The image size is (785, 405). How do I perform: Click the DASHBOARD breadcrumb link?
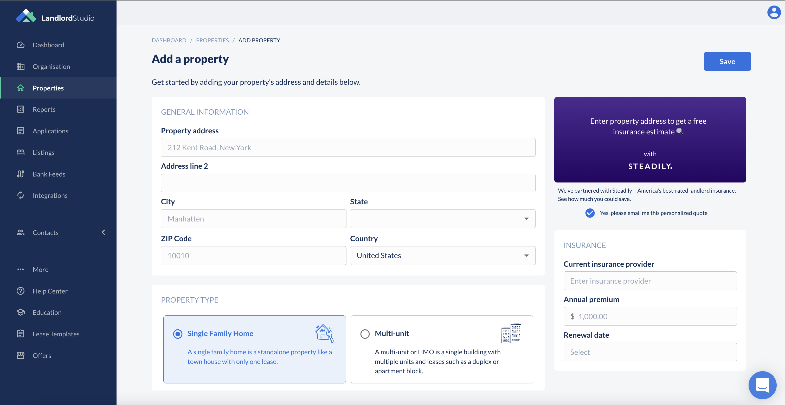click(x=169, y=40)
